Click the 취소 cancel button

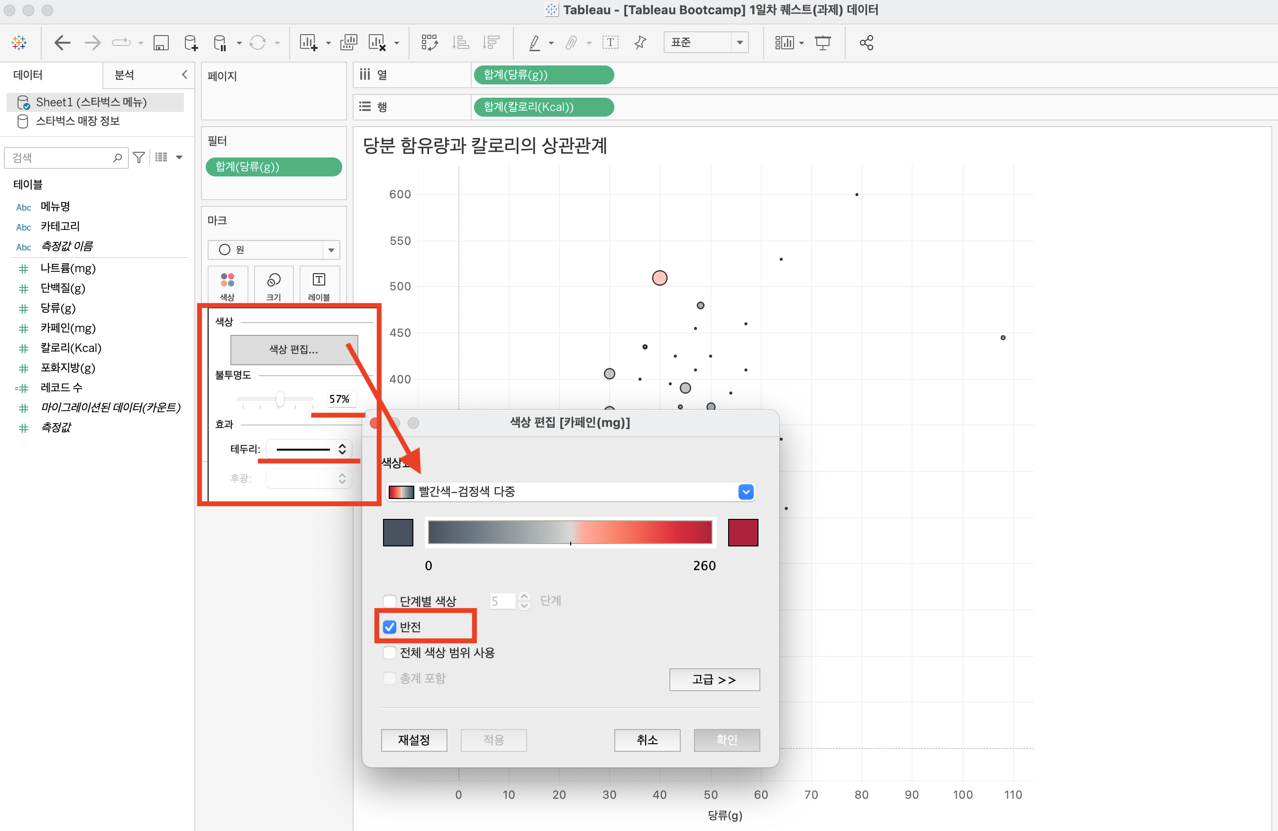pyautogui.click(x=647, y=739)
